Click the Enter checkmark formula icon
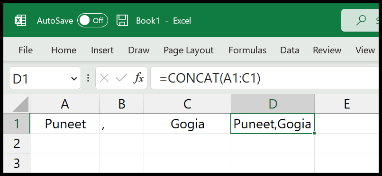Viewport: 382px width, 176px height. click(121, 78)
